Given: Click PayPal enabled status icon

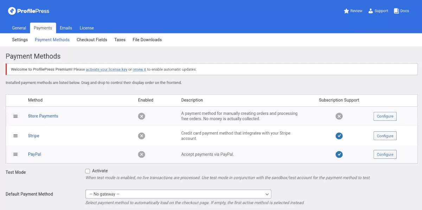Looking at the screenshot, I should (x=141, y=155).
